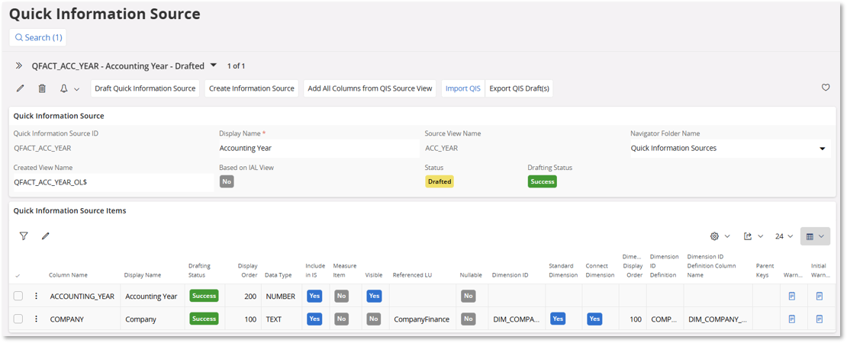This screenshot has height=343, width=847.
Task: Mark the page as favorite with the heart icon
Action: click(826, 88)
